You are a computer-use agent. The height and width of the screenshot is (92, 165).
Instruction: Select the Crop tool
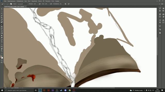tap(2, 18)
